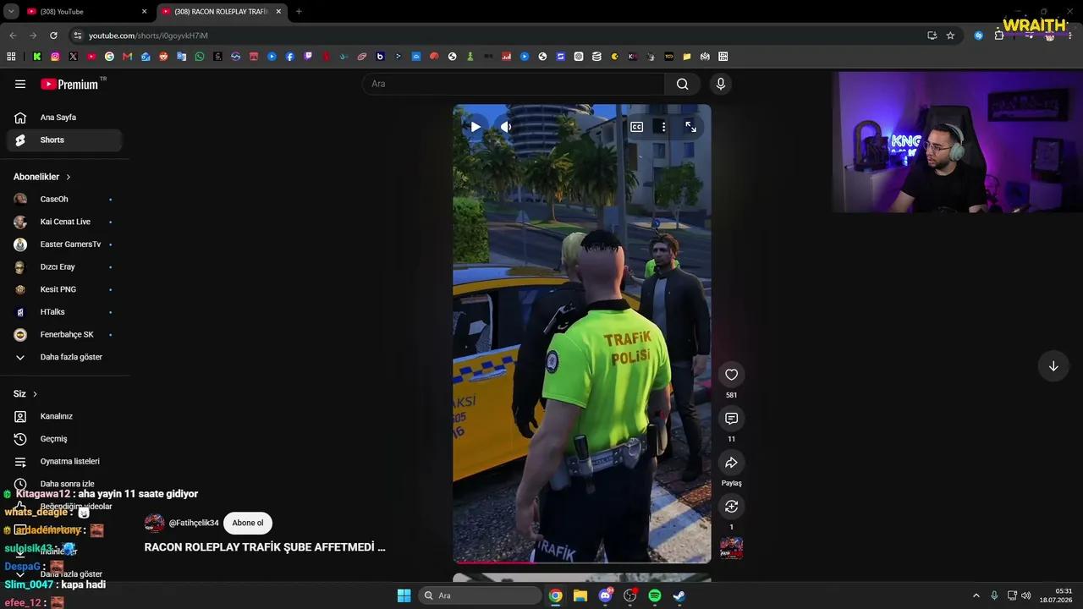Viewport: 1083px width, 609px height.
Task: Like the Short with 581 likes
Action: point(731,375)
